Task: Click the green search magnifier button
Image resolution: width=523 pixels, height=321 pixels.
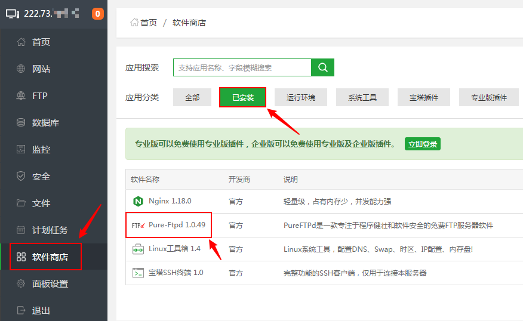Action: coord(323,67)
